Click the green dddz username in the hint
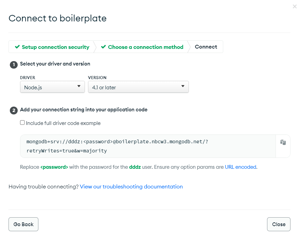The width and height of the screenshot is (300, 238). (x=135, y=167)
